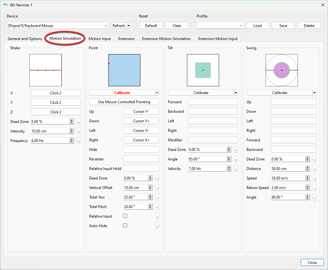Open the Profile dropdown list
This screenshot has height=270, width=328.
coord(241,26)
